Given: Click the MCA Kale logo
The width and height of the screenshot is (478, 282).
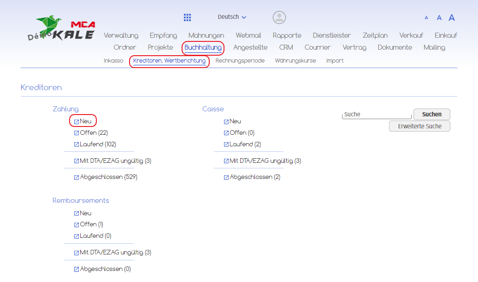Looking at the screenshot, I should 65,29.
